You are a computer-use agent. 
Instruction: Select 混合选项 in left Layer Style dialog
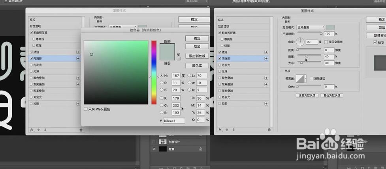coord(36,26)
